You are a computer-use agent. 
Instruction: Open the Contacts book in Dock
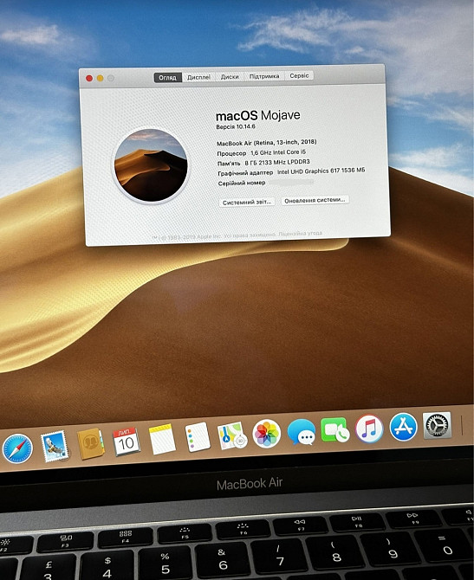tap(90, 443)
